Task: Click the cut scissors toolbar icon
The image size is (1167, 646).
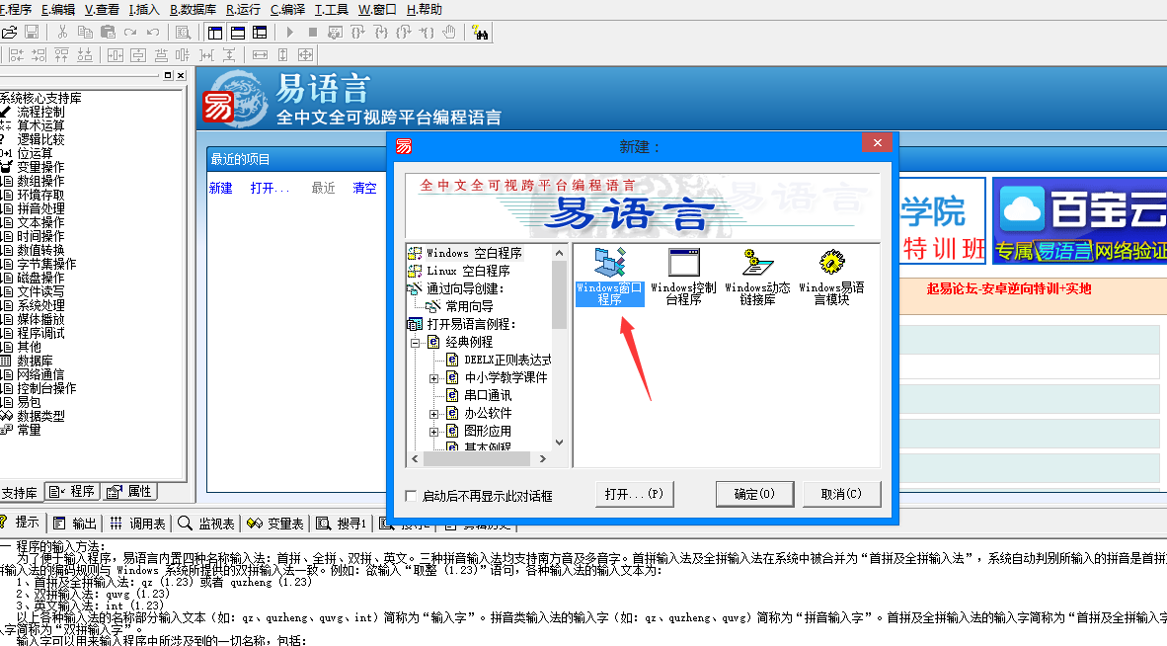Action: [x=62, y=32]
